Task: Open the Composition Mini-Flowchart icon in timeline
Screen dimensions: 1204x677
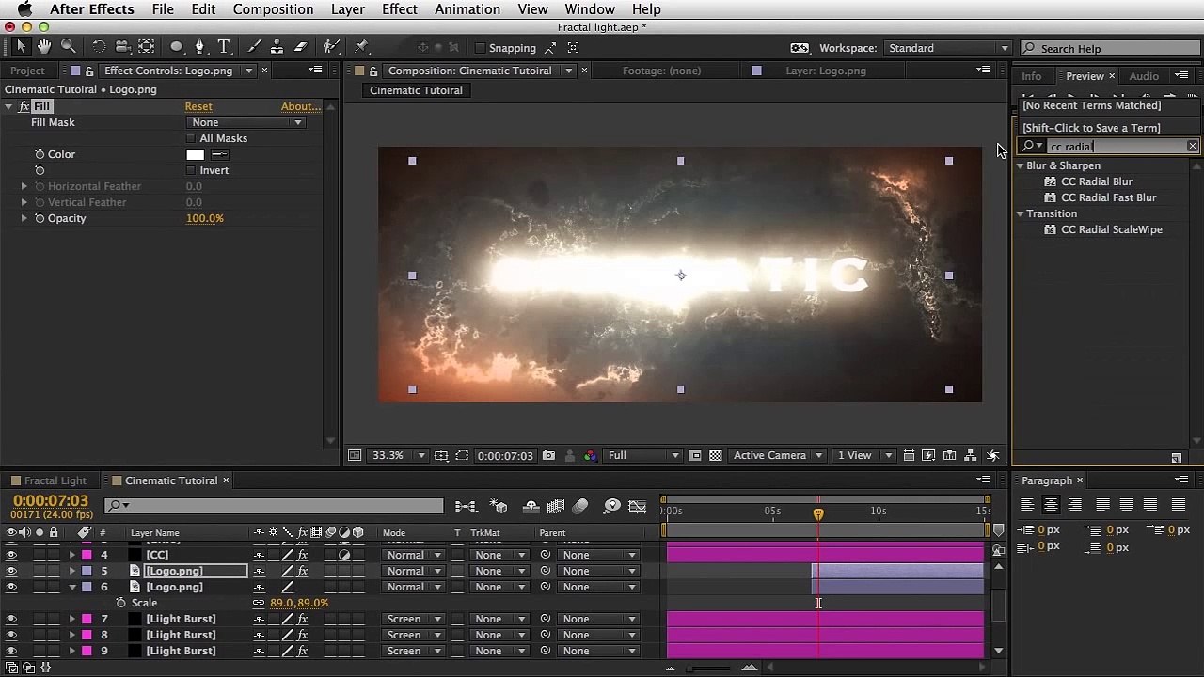Action: click(x=465, y=507)
